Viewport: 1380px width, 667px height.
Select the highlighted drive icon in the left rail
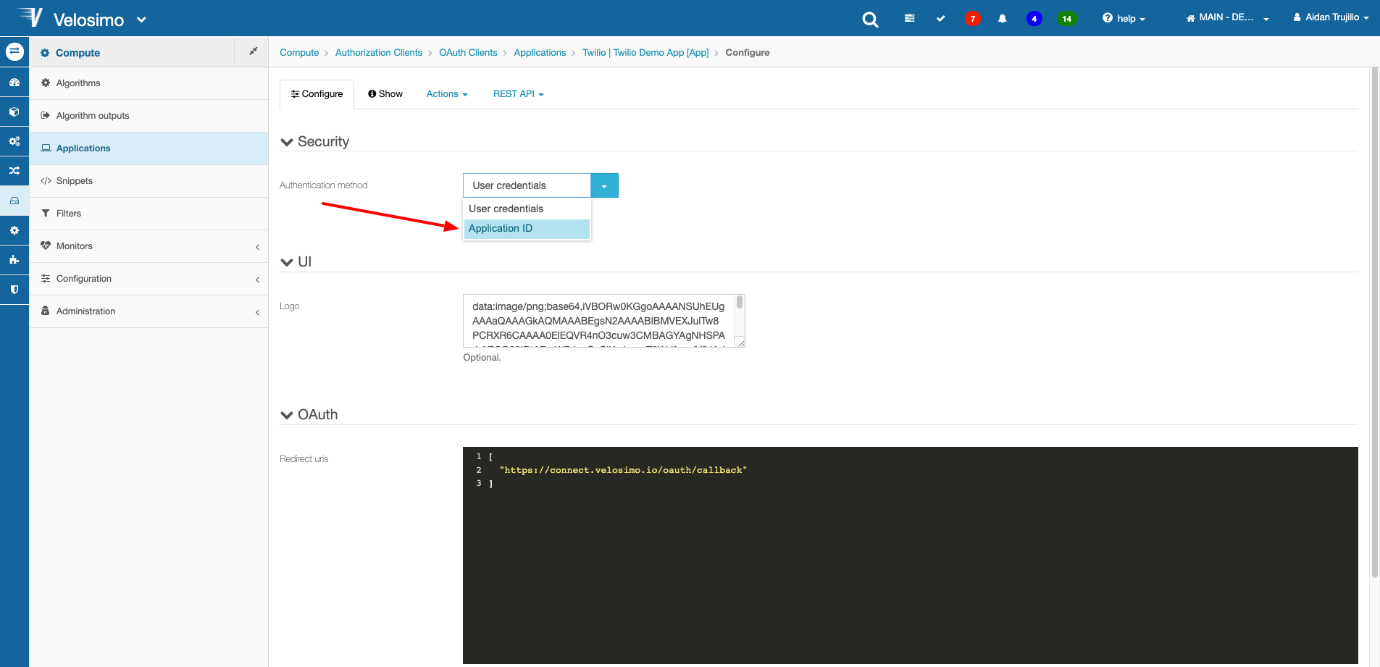[x=14, y=201]
